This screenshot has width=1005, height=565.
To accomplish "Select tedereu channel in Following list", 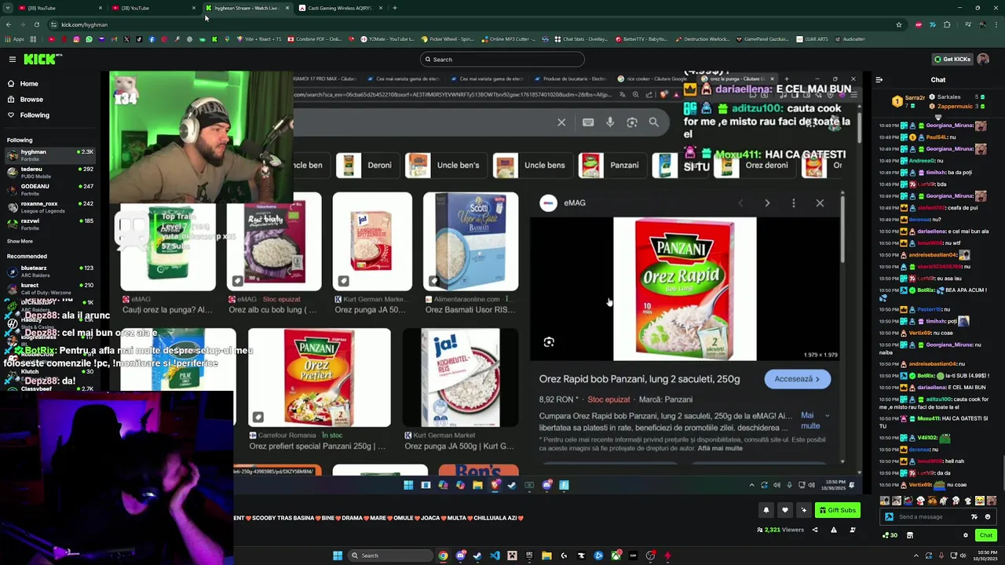I will coord(49,172).
